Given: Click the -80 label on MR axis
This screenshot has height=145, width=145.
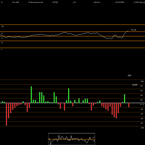Looking at the screenshot, I should (x=142, y=123).
